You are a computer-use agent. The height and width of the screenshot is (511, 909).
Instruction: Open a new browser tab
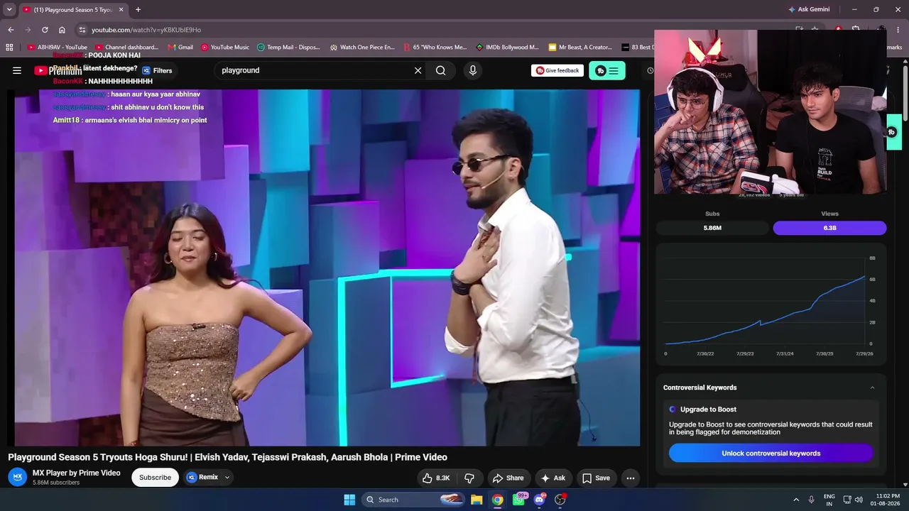[x=138, y=10]
